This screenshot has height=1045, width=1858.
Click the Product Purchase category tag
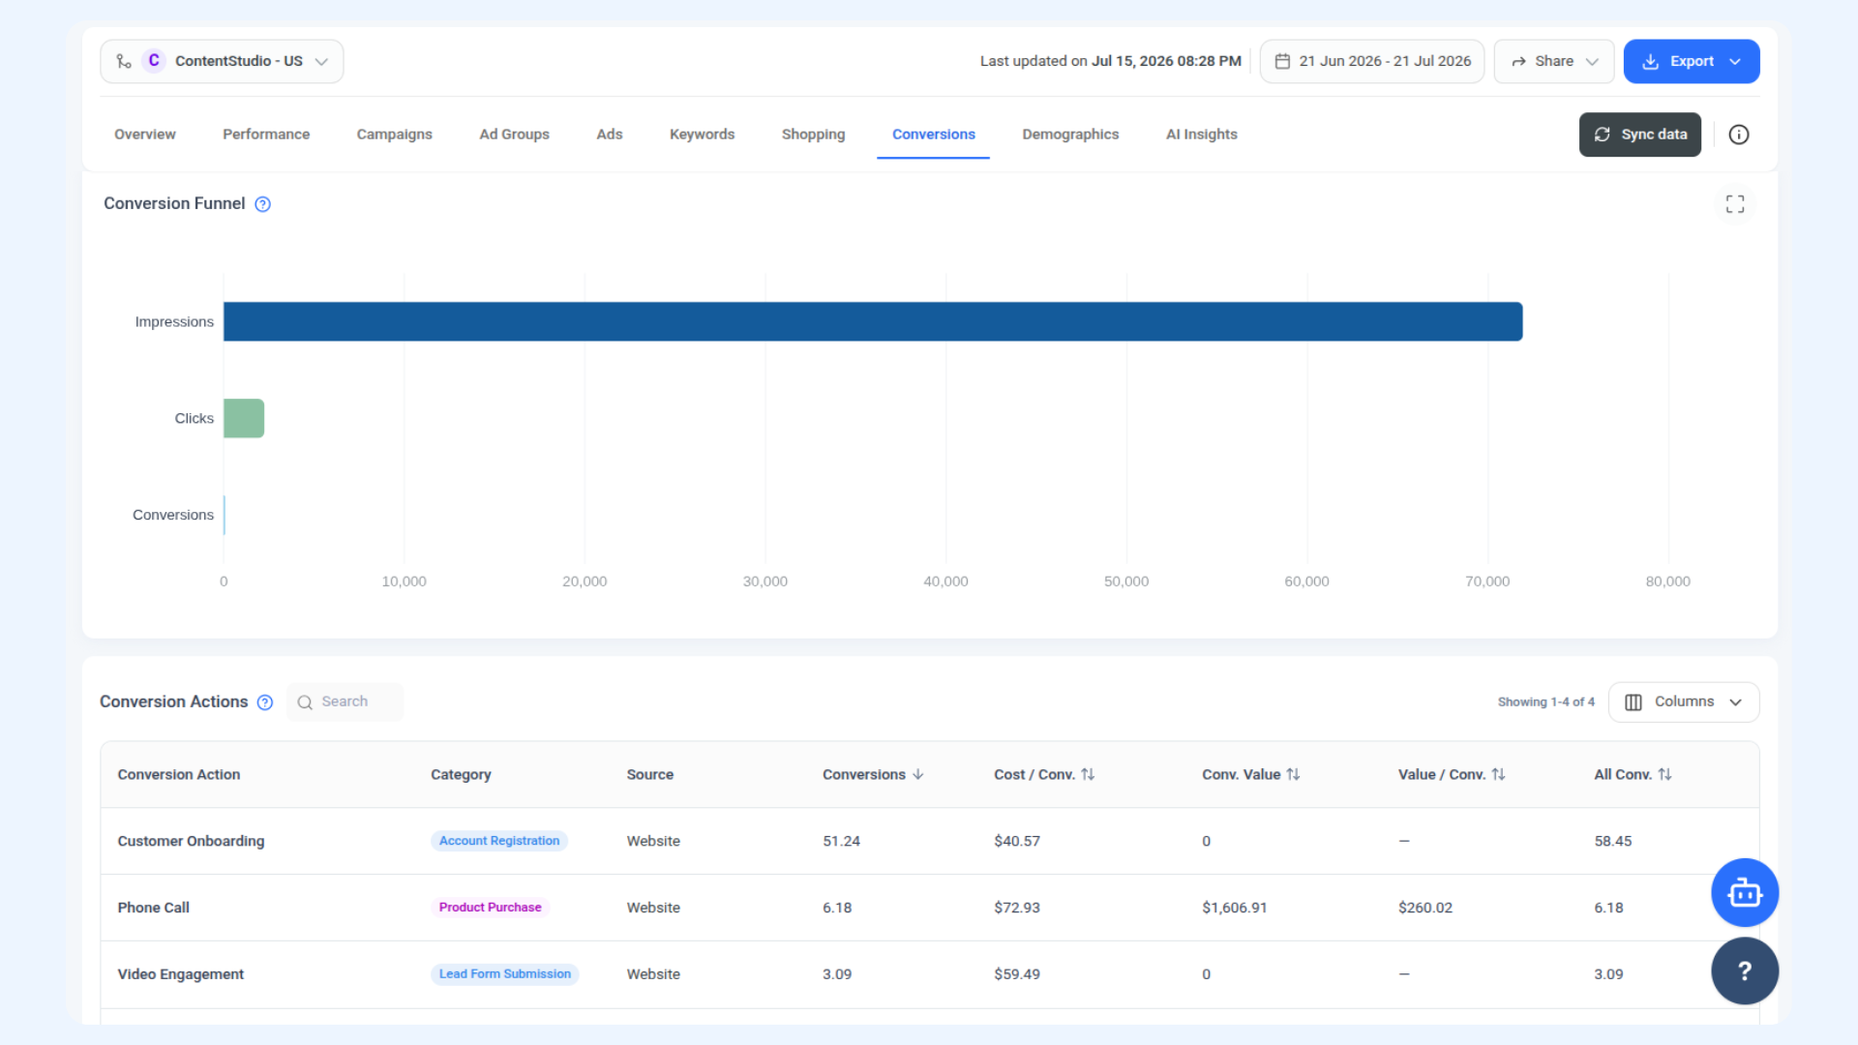(491, 908)
